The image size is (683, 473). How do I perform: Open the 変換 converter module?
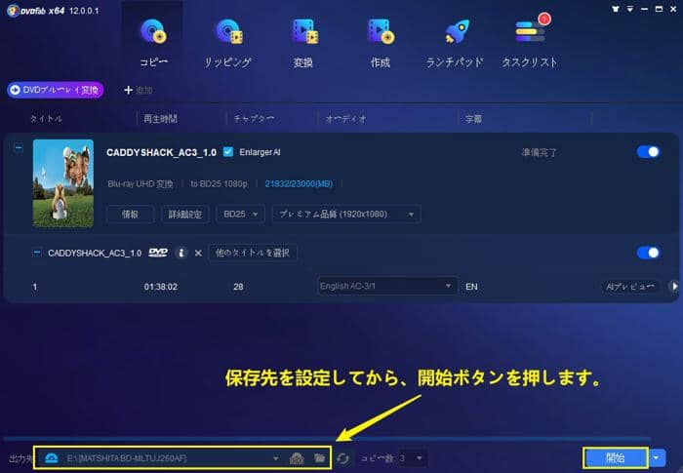(303, 42)
